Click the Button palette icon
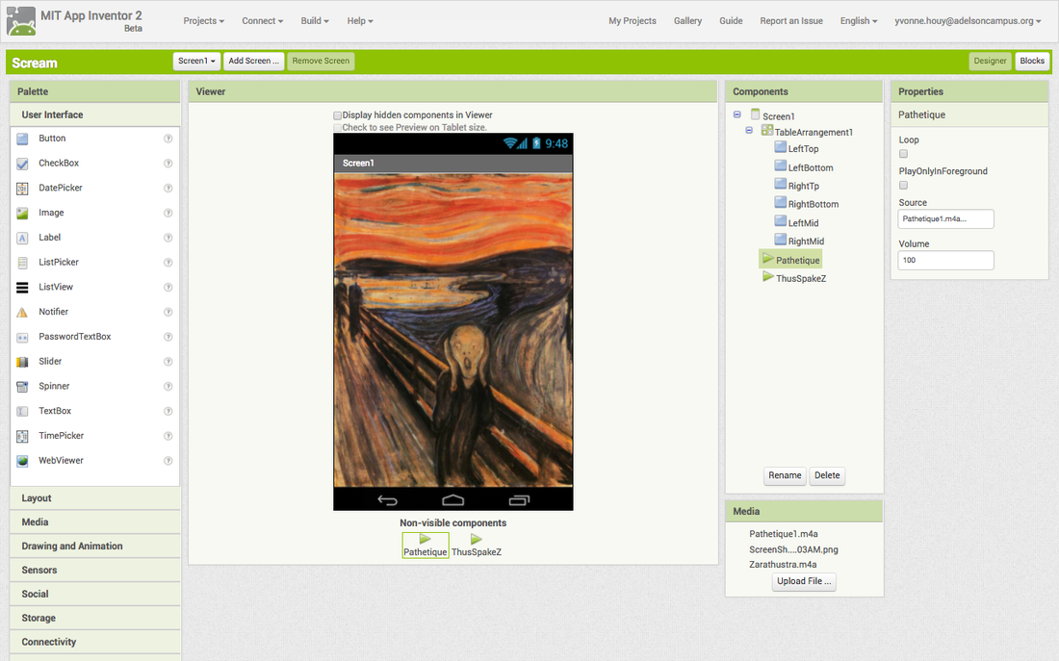Viewport: 1059px width, 661px height. click(22, 139)
